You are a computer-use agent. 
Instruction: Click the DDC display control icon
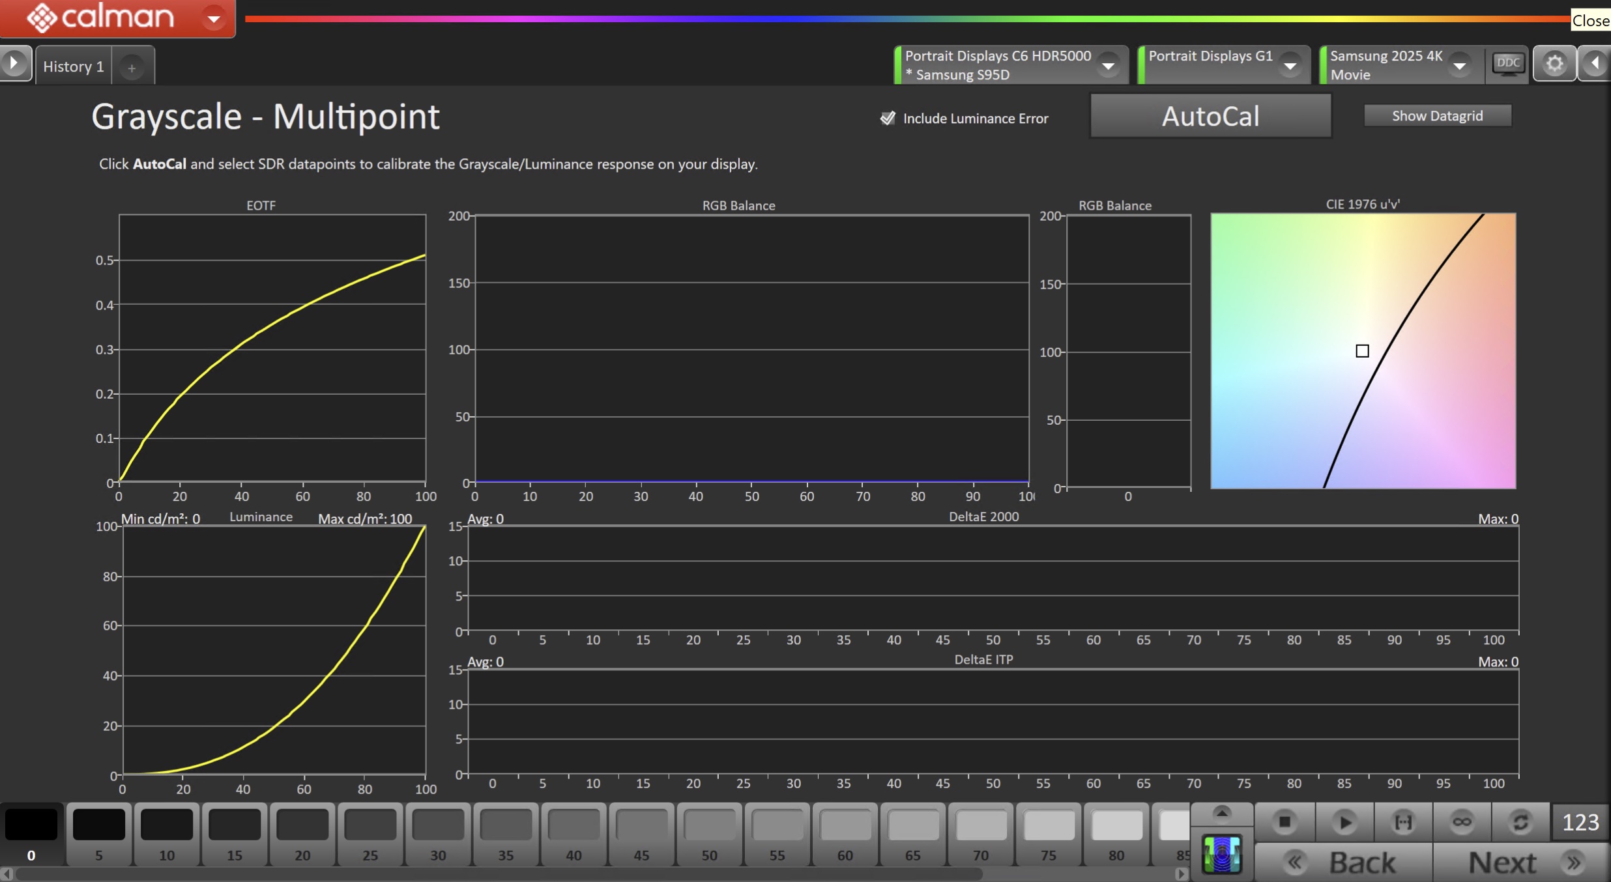pyautogui.click(x=1507, y=64)
